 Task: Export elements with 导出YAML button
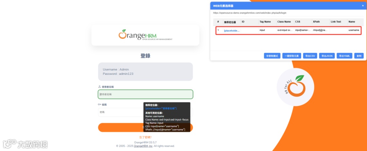344,56
